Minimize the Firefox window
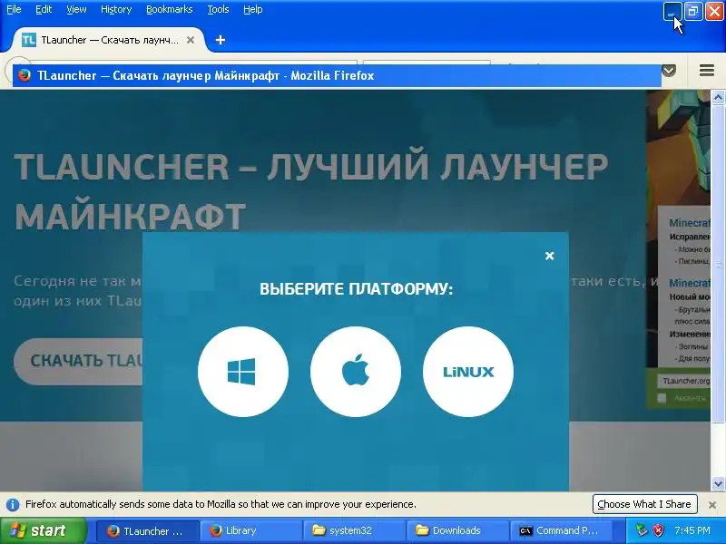Viewport: 726px width, 544px height. 672,12
